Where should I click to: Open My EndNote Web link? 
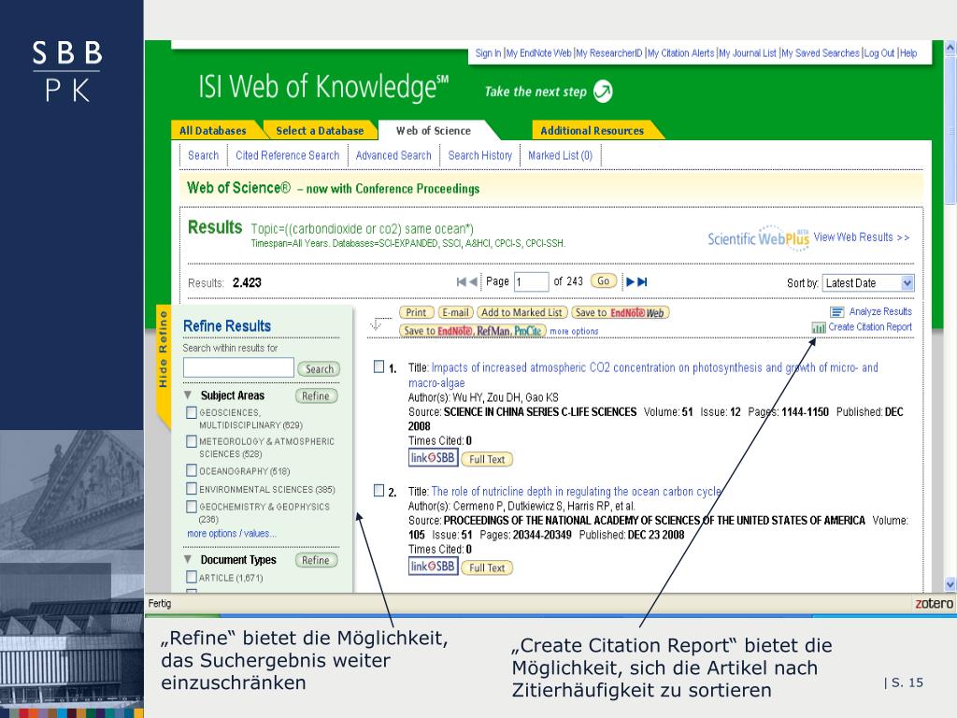click(x=539, y=53)
